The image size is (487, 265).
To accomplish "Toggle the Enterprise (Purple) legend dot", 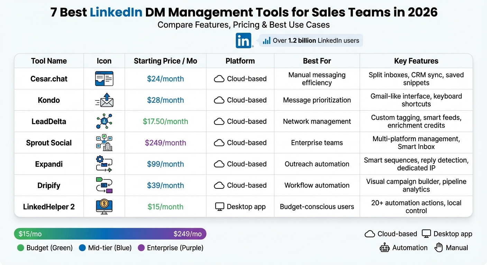I will point(141,248).
